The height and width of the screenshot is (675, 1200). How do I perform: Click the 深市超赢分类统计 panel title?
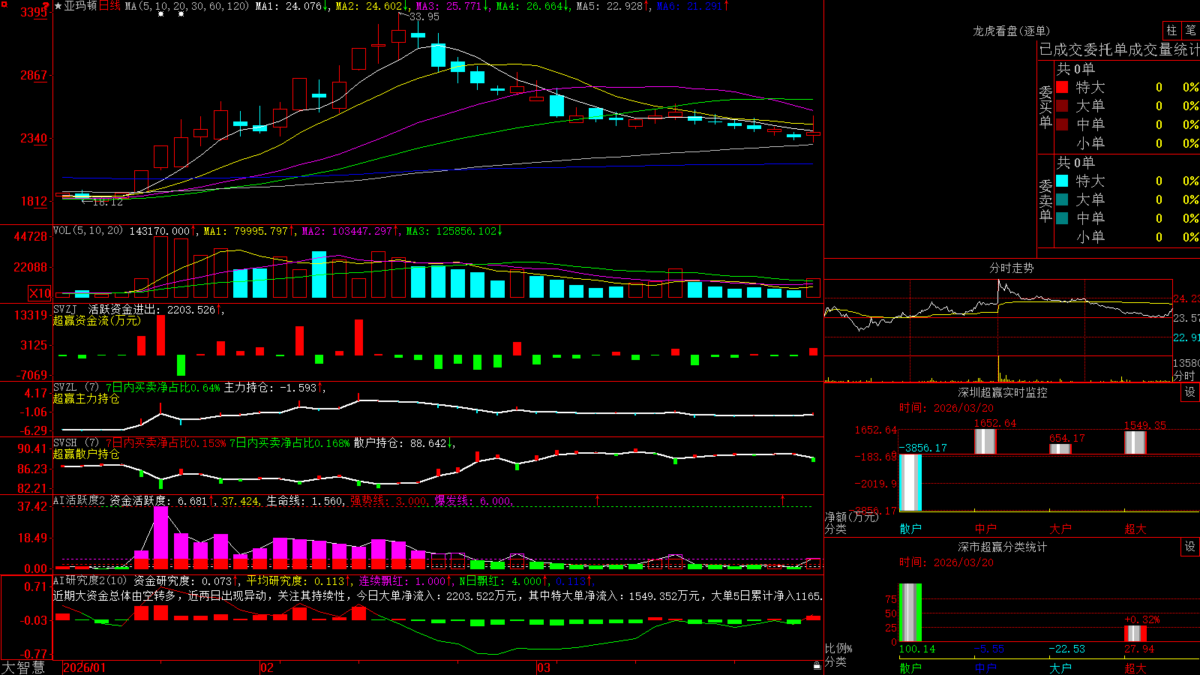[x=1003, y=547]
